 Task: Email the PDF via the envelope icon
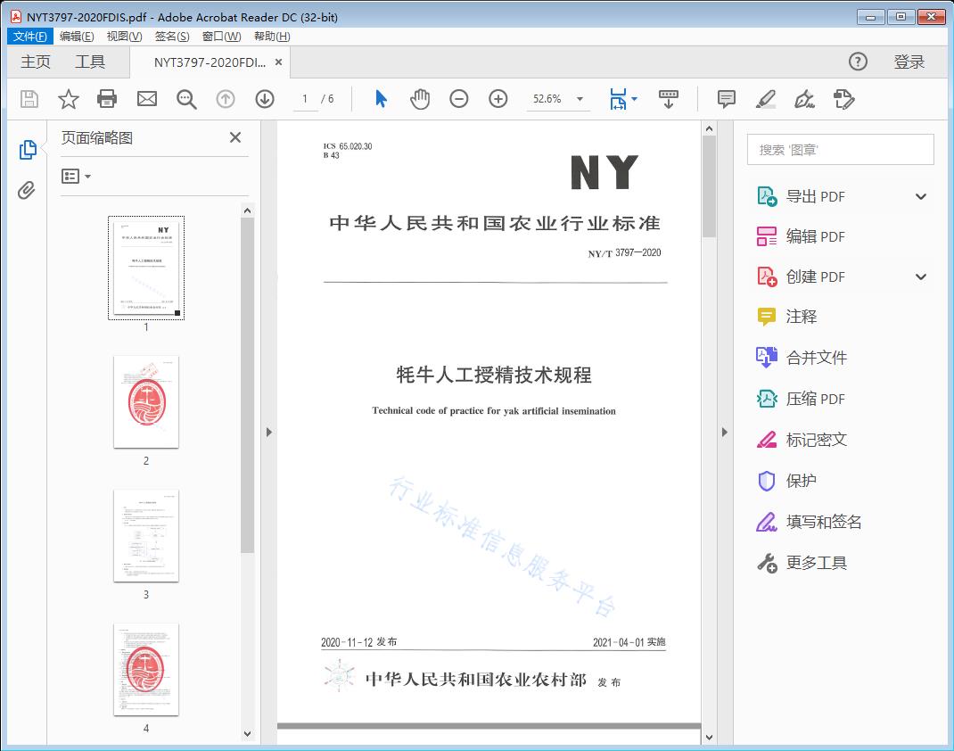(146, 99)
